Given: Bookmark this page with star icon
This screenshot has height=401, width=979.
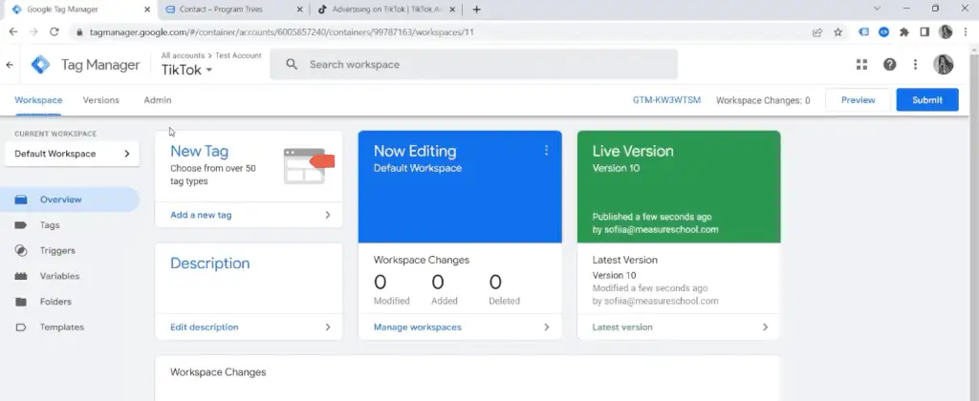Looking at the screenshot, I should point(838,32).
